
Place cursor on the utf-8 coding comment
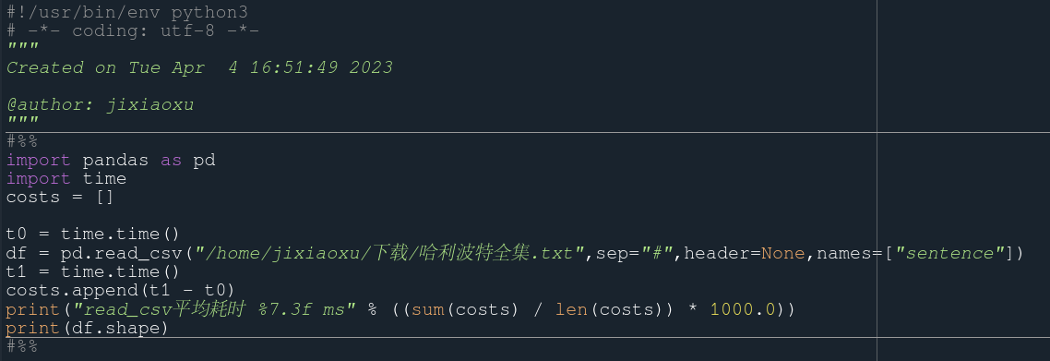(x=133, y=30)
